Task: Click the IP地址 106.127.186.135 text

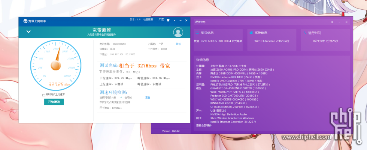Action: pyautogui.click(x=117, y=54)
